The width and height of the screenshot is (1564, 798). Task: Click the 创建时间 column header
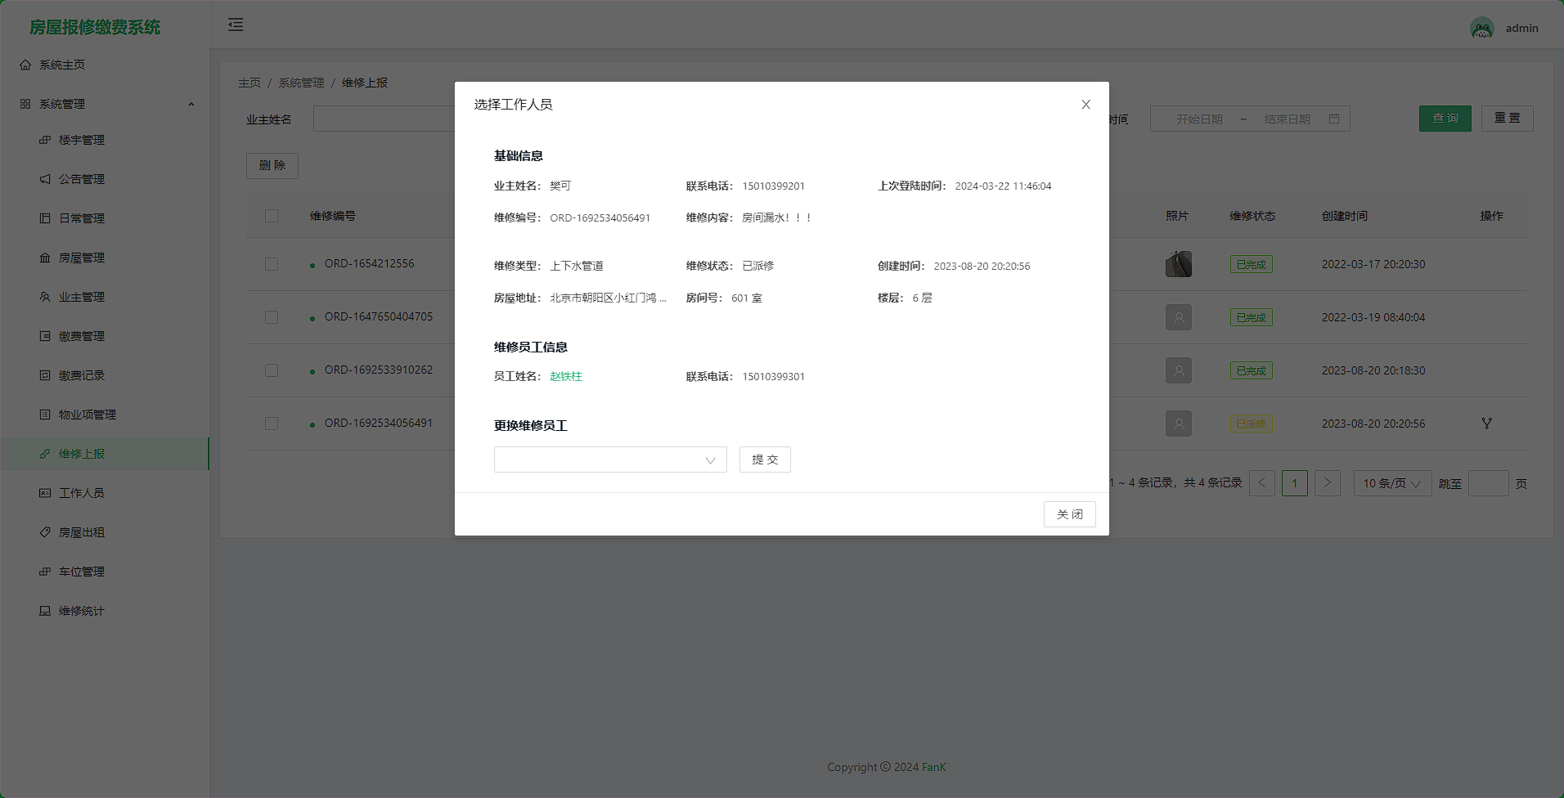click(1345, 216)
